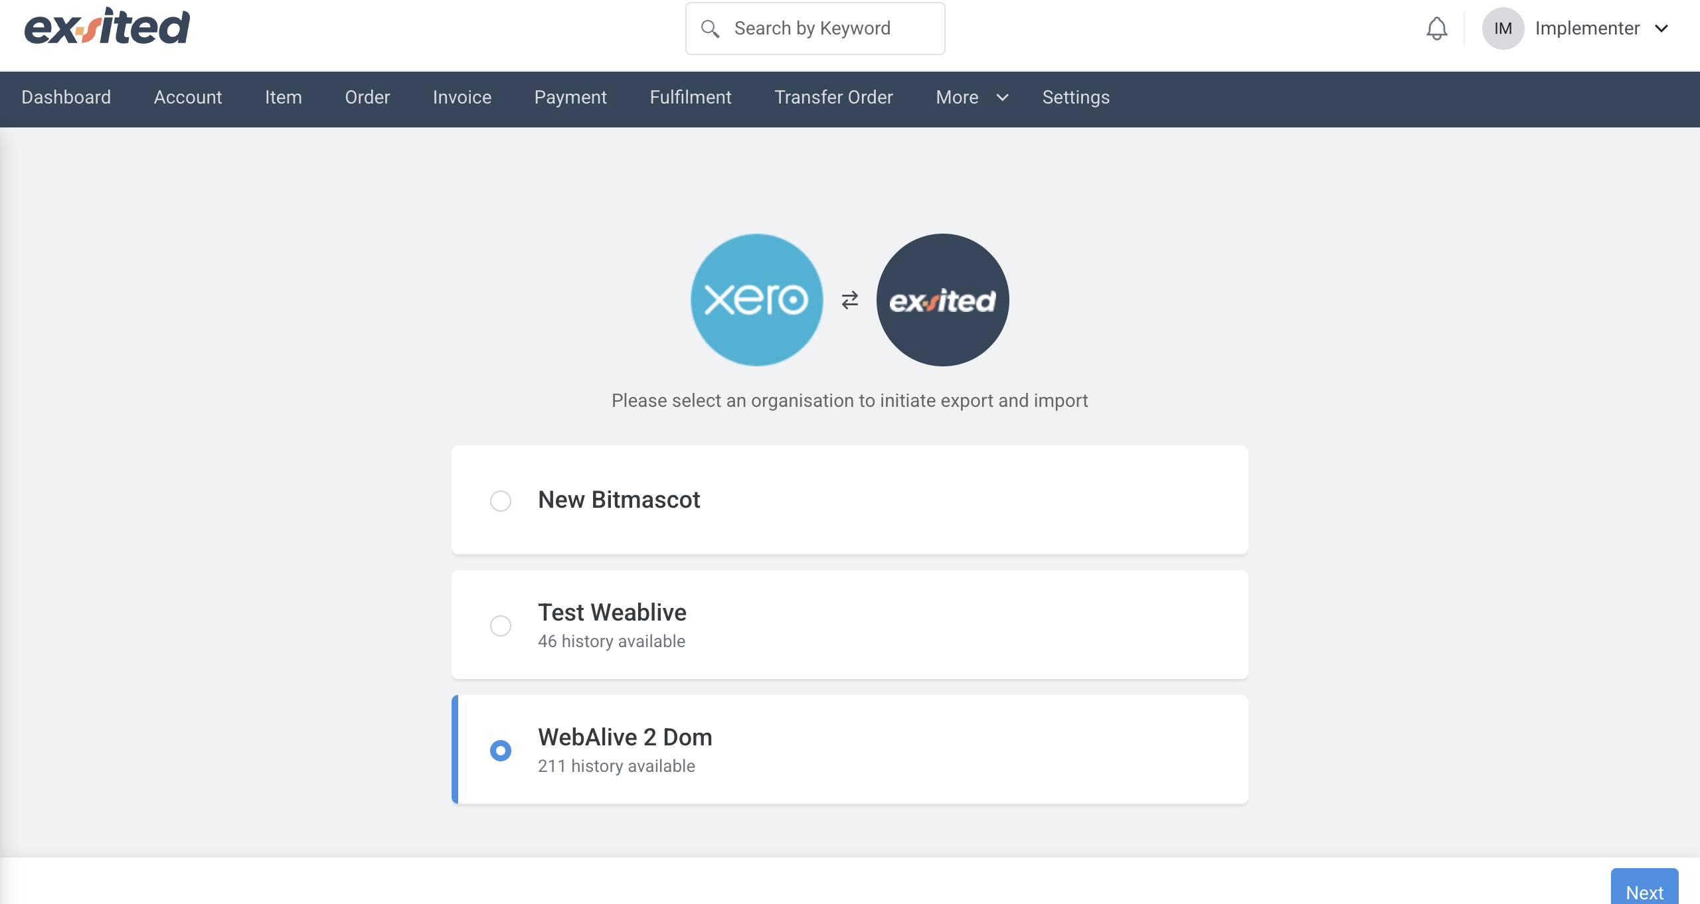Viewport: 1700px width, 904px height.
Task: Click the search magnifier icon
Action: (710, 29)
